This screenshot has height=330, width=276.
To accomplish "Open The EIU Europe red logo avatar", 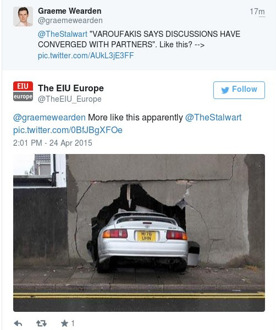I will click(23, 91).
